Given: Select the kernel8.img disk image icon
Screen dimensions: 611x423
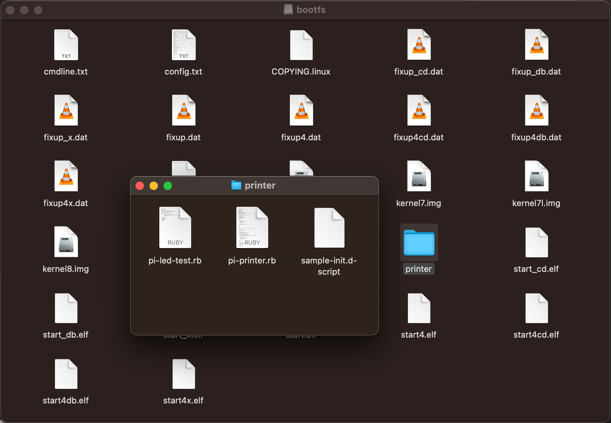Looking at the screenshot, I should (66, 242).
